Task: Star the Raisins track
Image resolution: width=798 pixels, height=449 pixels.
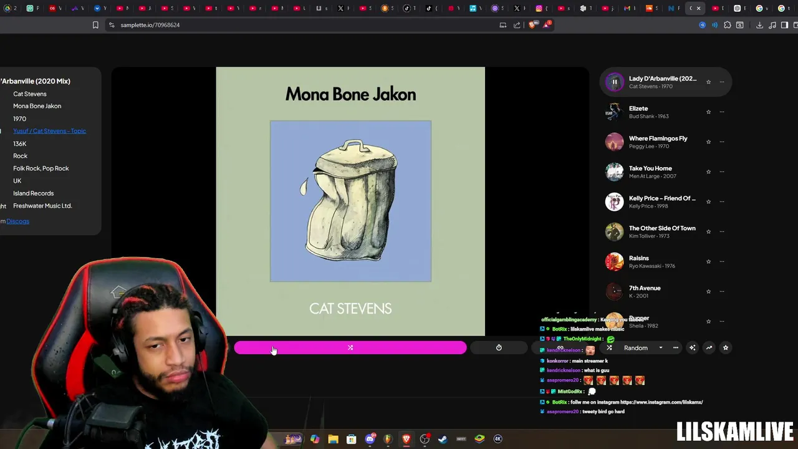Action: click(708, 261)
